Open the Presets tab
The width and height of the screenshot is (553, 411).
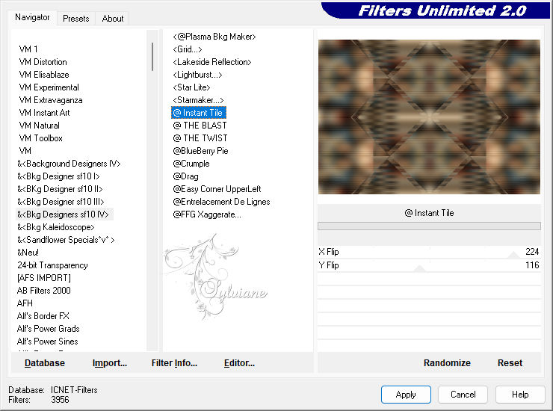75,19
